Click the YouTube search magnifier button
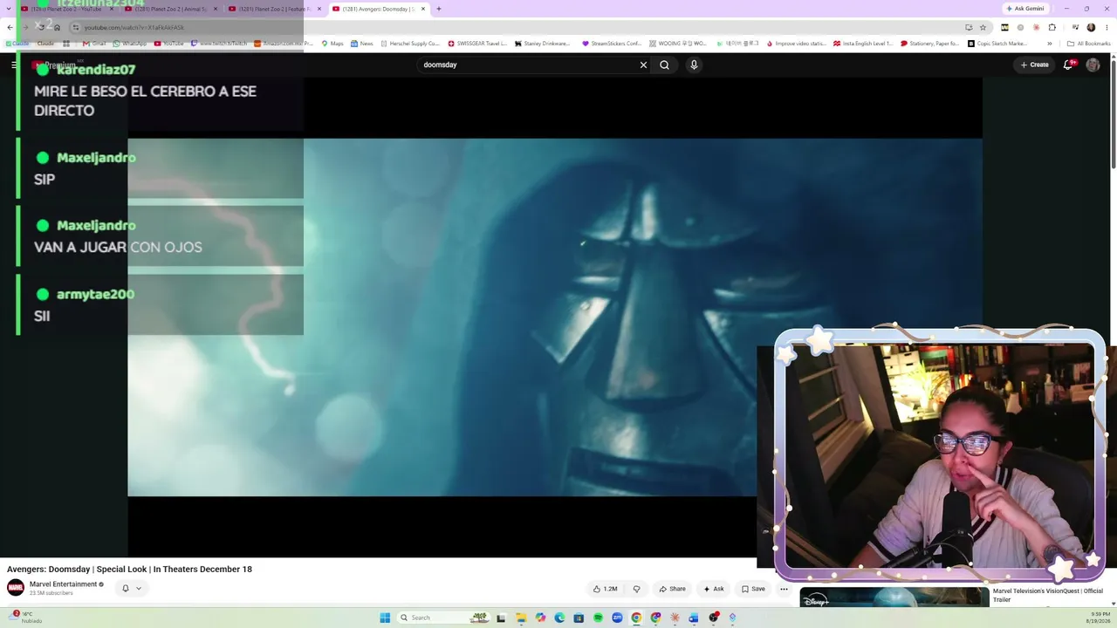This screenshot has height=628, width=1117. (664, 65)
